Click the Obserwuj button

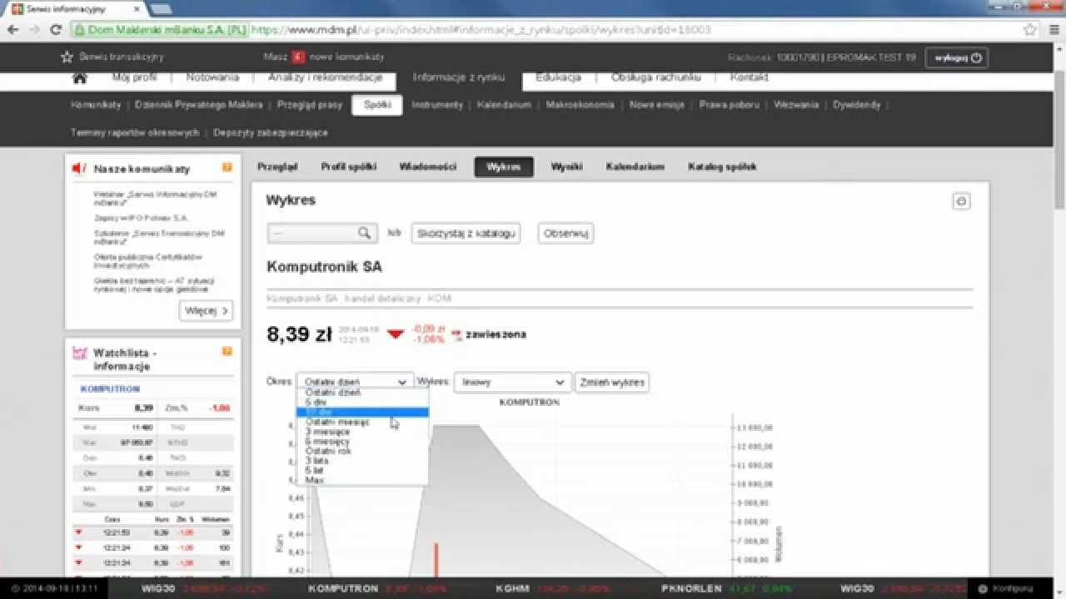[x=565, y=234]
